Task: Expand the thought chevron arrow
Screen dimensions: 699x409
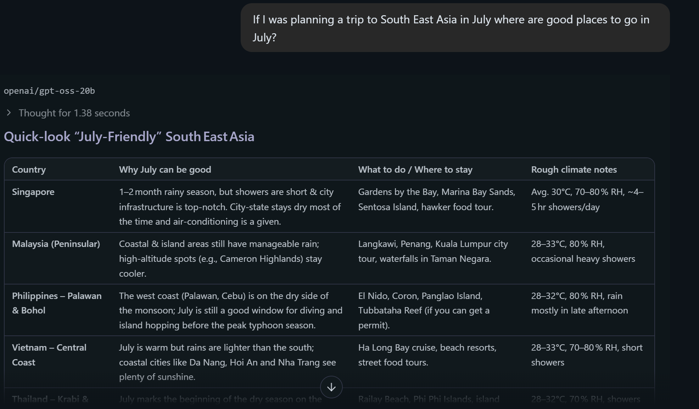Action: pos(9,113)
